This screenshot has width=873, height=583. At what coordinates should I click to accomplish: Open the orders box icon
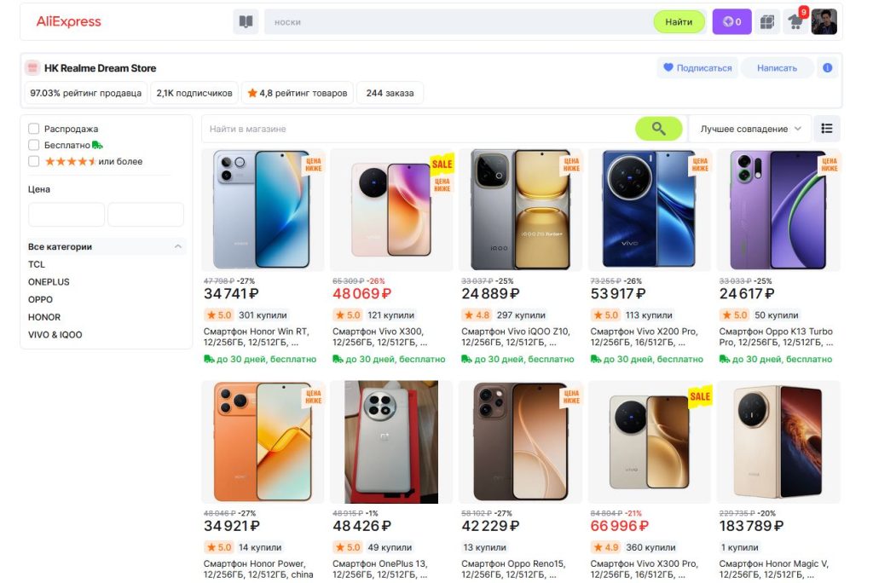coord(767,22)
